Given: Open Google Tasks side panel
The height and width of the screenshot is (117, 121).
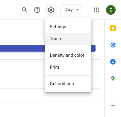Looking at the screenshot, I should click(113, 45).
